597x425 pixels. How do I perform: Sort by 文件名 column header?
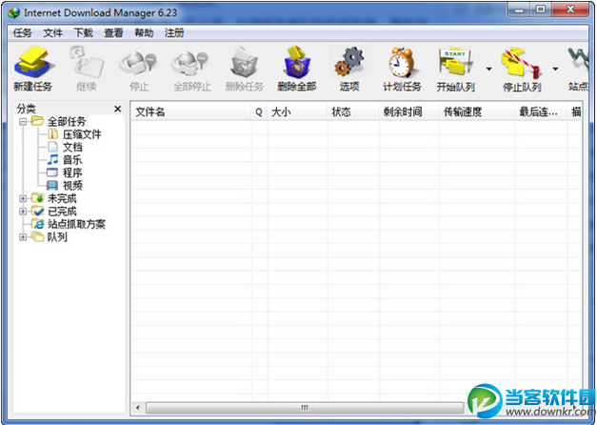(x=190, y=111)
